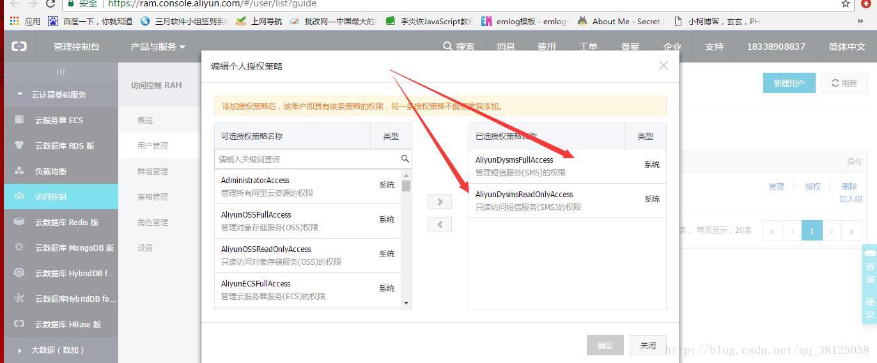877x363 pixels.
Task: Focus the 请输入关键词查询 search field
Action: point(307,159)
